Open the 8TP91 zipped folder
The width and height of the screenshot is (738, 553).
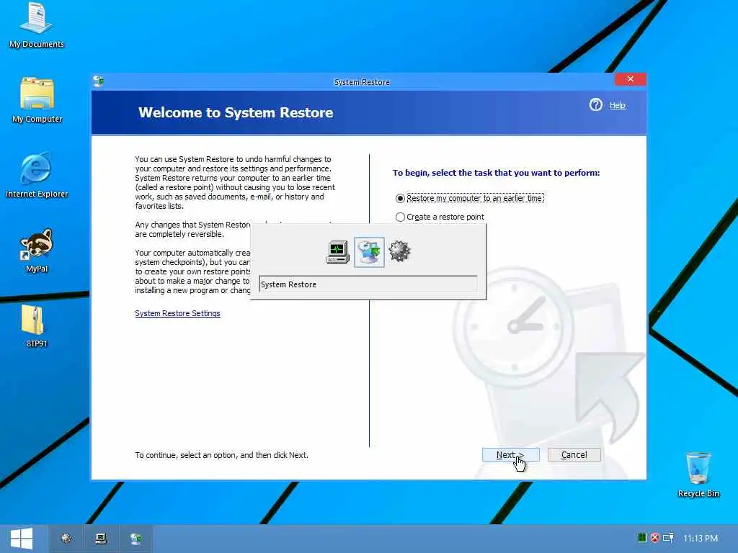click(36, 326)
